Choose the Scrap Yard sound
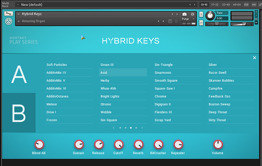Screen dimensions: 262x166 point(177,120)
